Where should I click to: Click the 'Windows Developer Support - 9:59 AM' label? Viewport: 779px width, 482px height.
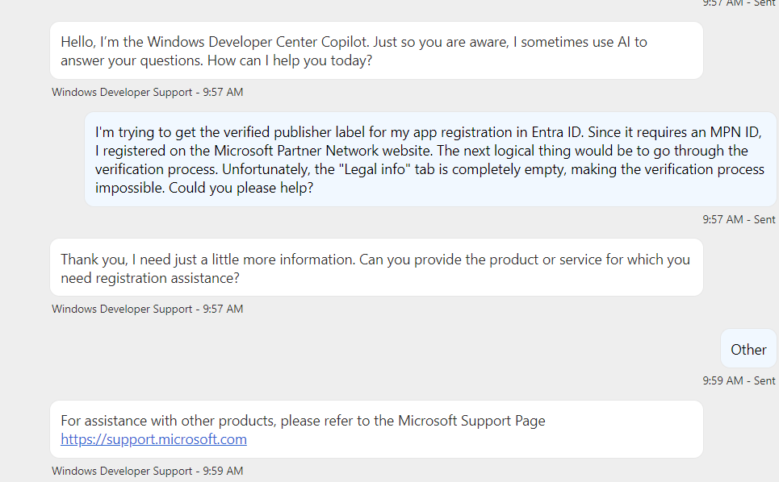148,471
